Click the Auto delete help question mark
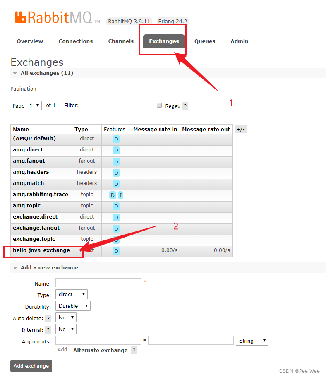Screen dimensions: 326x377 click(x=48, y=318)
